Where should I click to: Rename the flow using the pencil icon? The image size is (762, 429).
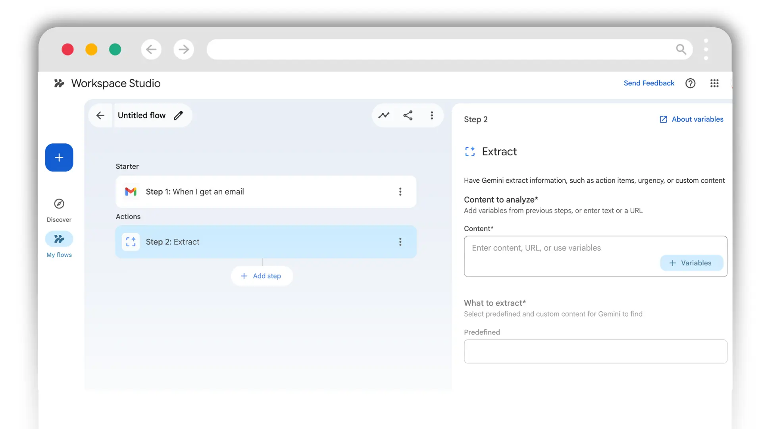pos(178,115)
